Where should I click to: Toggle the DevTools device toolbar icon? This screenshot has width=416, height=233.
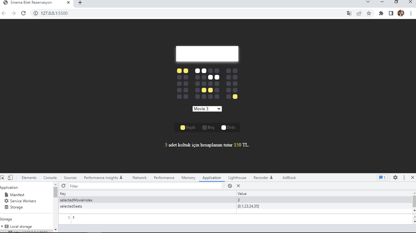pos(10,177)
